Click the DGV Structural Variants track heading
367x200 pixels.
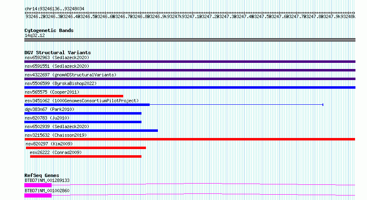click(x=58, y=53)
